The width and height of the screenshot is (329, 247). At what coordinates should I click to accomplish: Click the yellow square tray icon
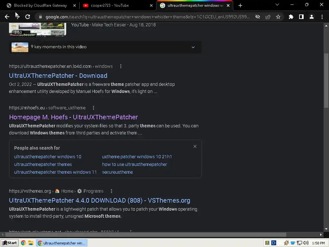(x=267, y=243)
